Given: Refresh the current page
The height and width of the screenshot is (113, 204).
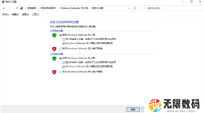Looking at the screenshot, I should pyautogui.click(x=135, y=8).
